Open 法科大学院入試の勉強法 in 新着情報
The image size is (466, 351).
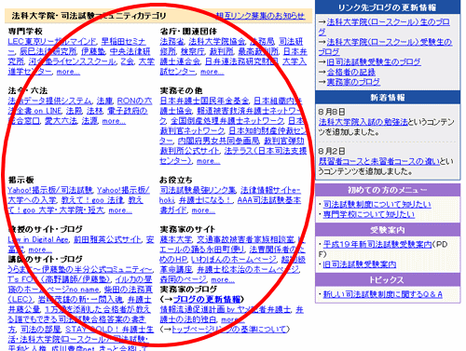tap(363, 122)
